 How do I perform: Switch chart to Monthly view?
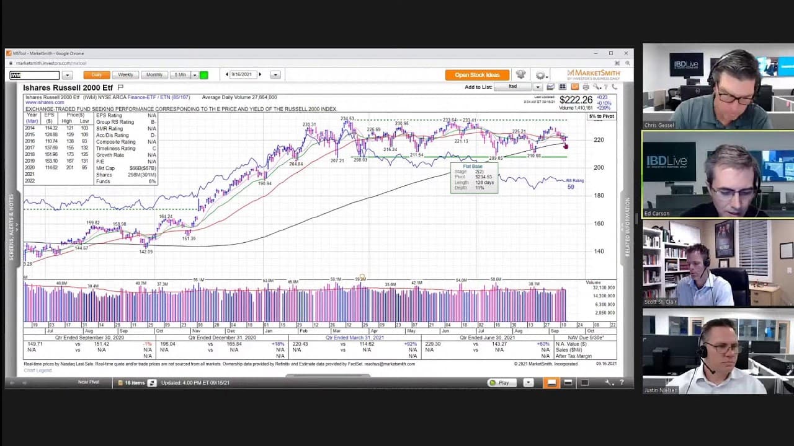click(x=154, y=75)
